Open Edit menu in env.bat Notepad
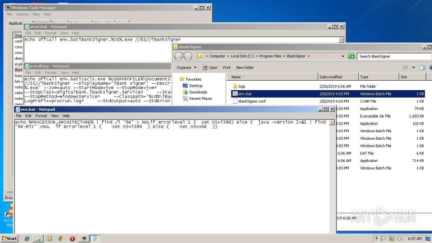Viewport: 432px width, 243px height. 28,116
